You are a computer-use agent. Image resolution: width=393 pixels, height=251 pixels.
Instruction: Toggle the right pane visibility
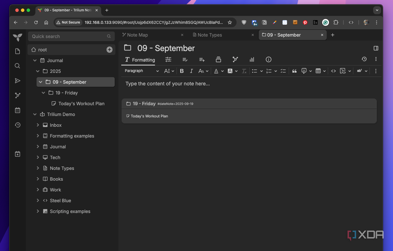(x=376, y=48)
